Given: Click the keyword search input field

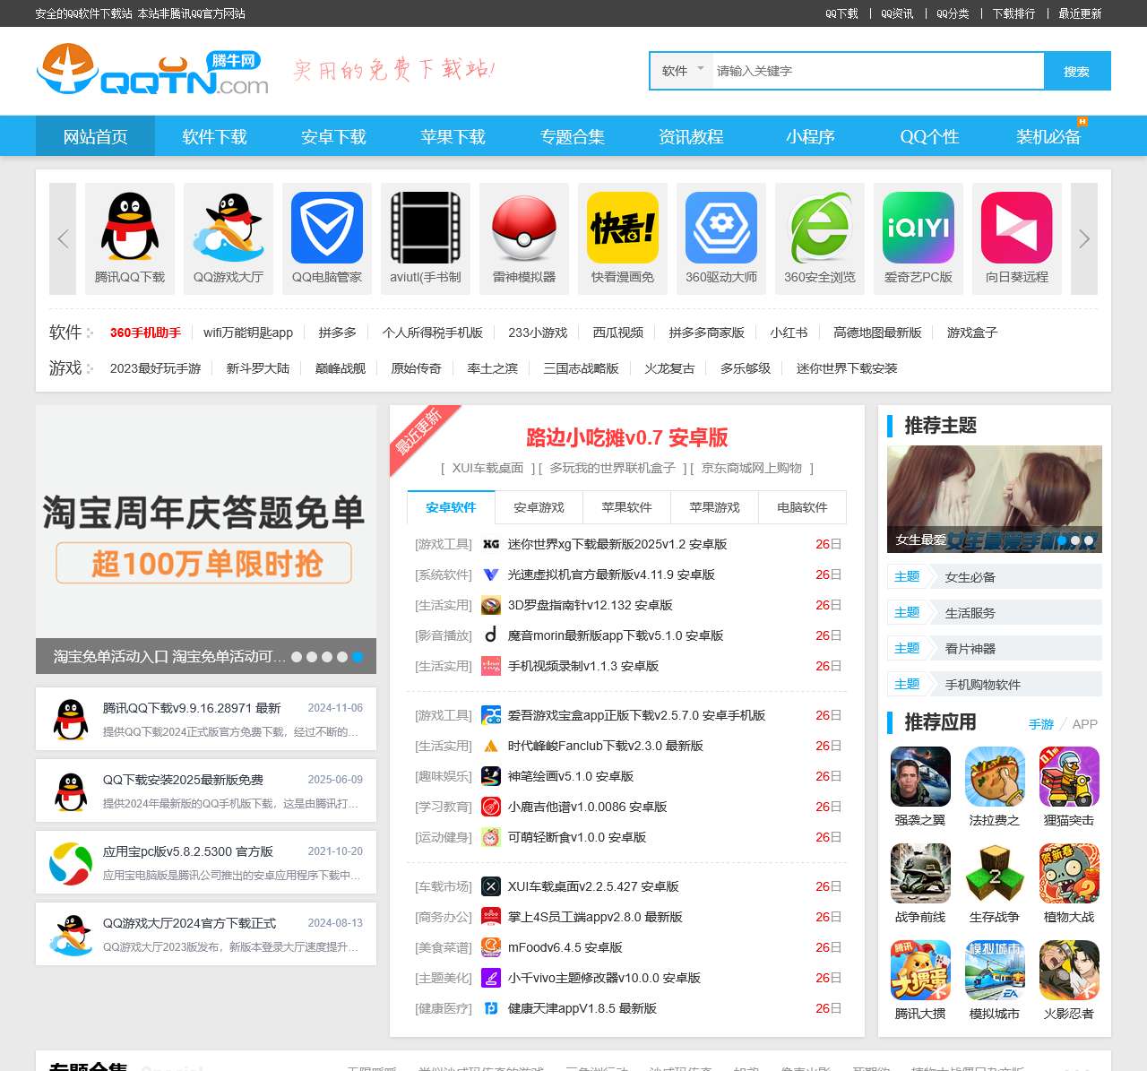Looking at the screenshot, I should coord(878,71).
